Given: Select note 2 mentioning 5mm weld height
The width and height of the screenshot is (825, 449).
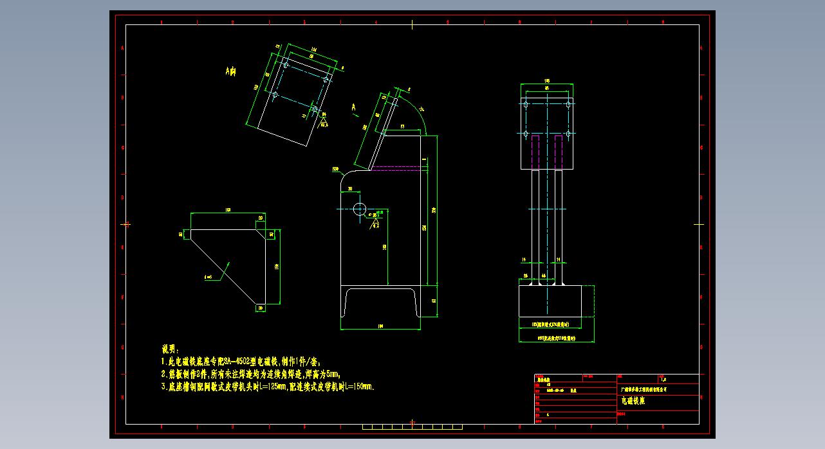Looking at the screenshot, I should (x=250, y=374).
